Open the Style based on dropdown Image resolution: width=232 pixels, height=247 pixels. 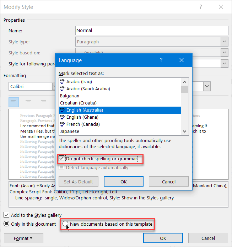pyautogui.click(x=224, y=53)
